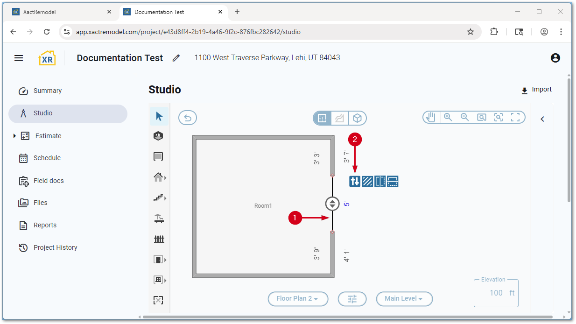Switch to 2D floor plan view

pos(322,119)
